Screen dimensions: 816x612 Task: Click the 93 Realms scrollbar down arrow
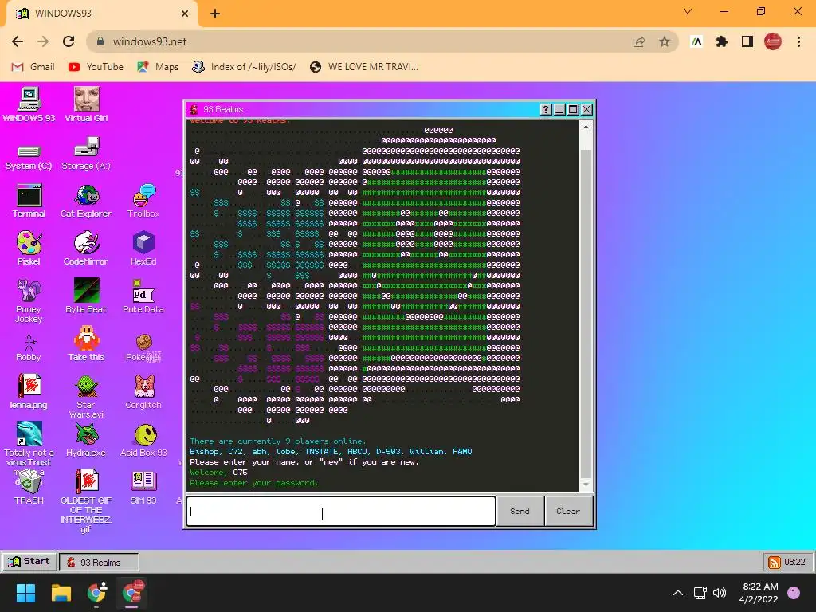click(586, 484)
